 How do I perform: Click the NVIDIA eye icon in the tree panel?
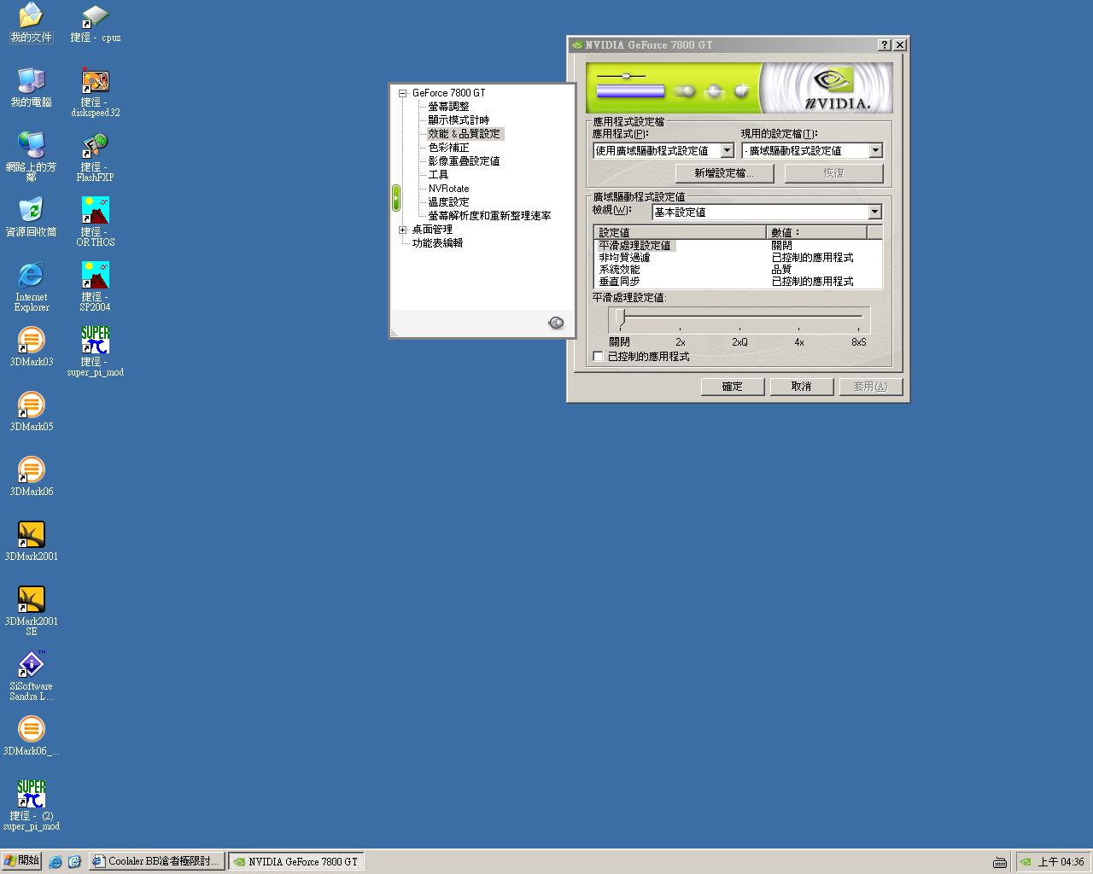tap(556, 323)
